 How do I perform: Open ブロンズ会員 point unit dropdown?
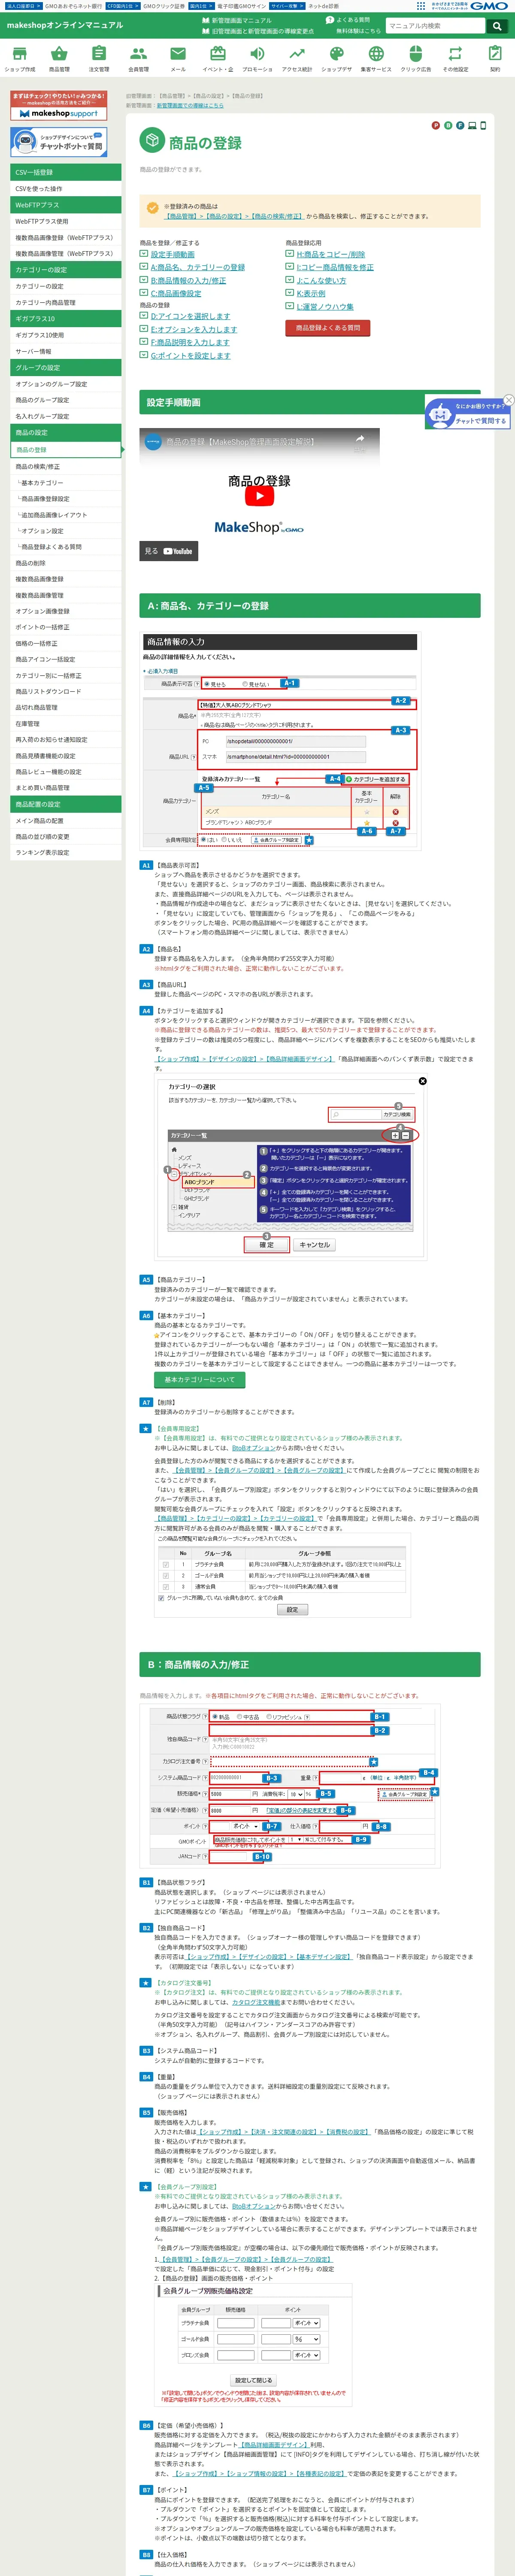coord(306,2355)
